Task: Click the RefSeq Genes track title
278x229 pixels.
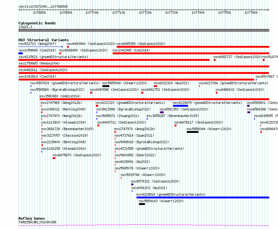Action: [32, 218]
